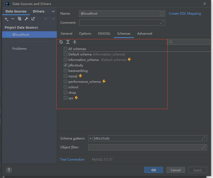The image size is (213, 178).
Task: Remove selected data source with minus icon
Action: pyautogui.click(x=13, y=19)
